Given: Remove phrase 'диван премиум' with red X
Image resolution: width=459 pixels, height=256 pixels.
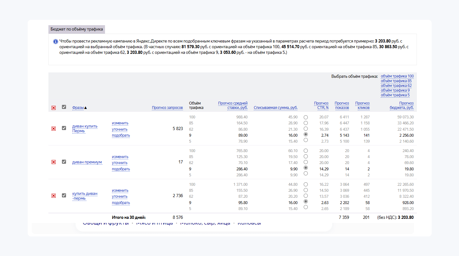Looking at the screenshot, I should [x=53, y=162].
